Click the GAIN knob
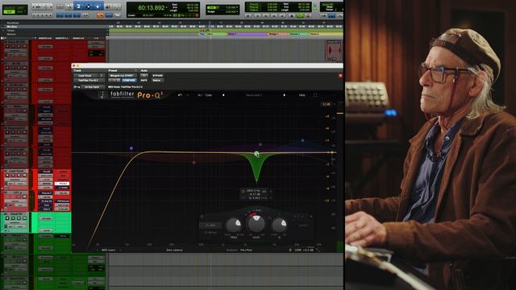Viewport: 516px width, 290px height. pyautogui.click(x=256, y=224)
